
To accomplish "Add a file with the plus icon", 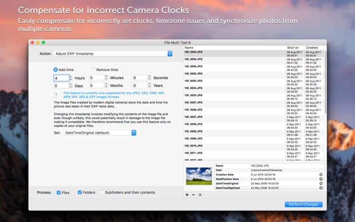I will pyautogui.click(x=187, y=195).
